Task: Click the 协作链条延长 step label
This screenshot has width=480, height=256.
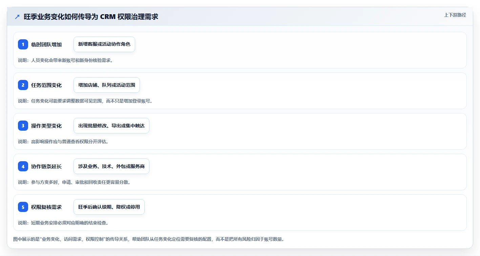Action: tap(46, 166)
